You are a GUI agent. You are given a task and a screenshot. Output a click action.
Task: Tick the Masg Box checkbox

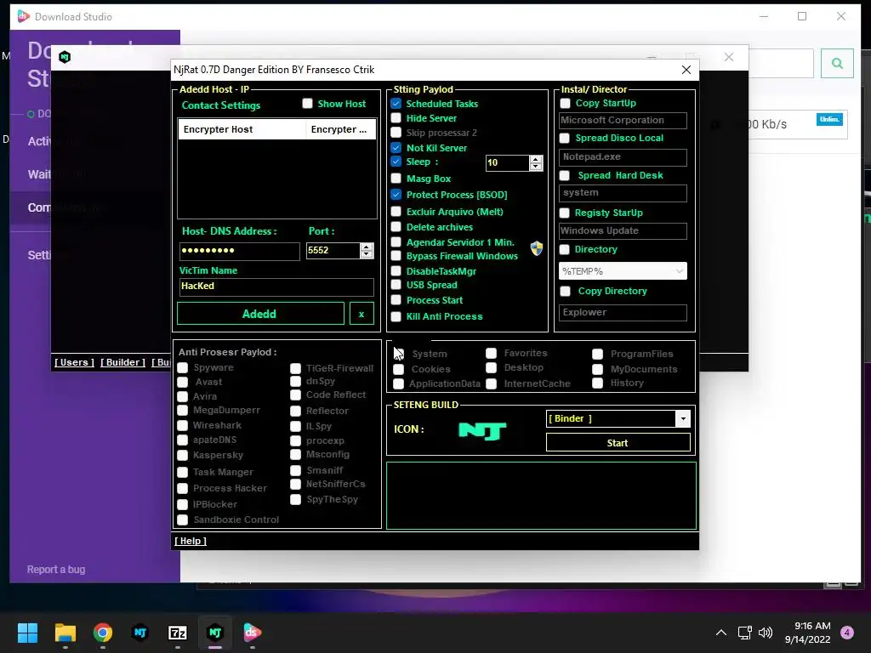(x=396, y=179)
